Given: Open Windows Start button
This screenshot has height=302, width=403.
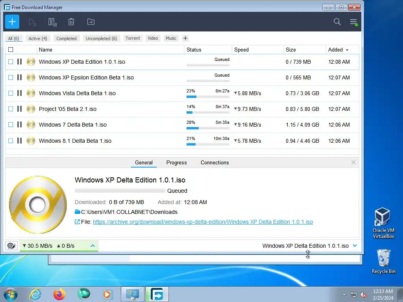Looking at the screenshot, I should point(11,294).
